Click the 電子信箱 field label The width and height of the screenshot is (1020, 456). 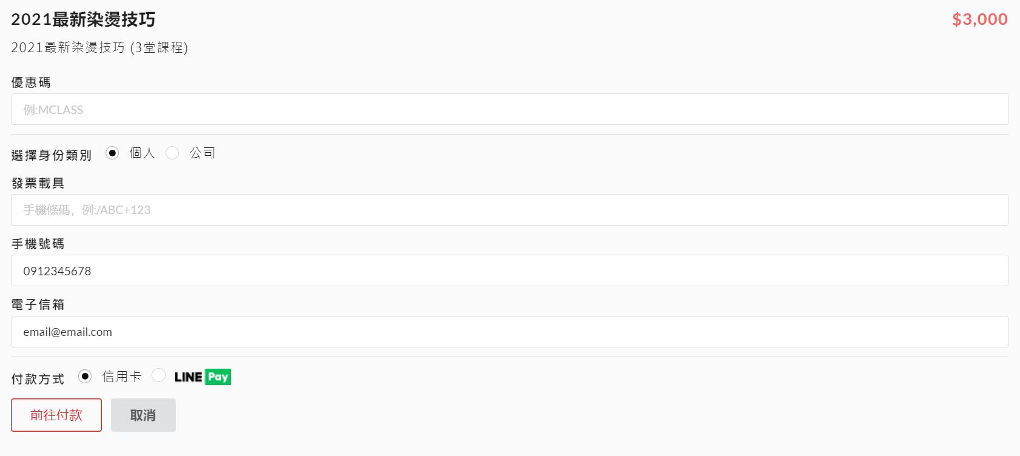click(38, 304)
